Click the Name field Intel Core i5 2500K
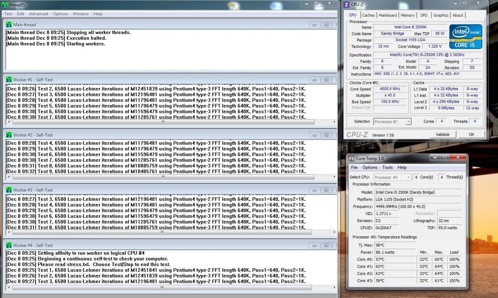Screen dimensions: 498x298 (410, 27)
